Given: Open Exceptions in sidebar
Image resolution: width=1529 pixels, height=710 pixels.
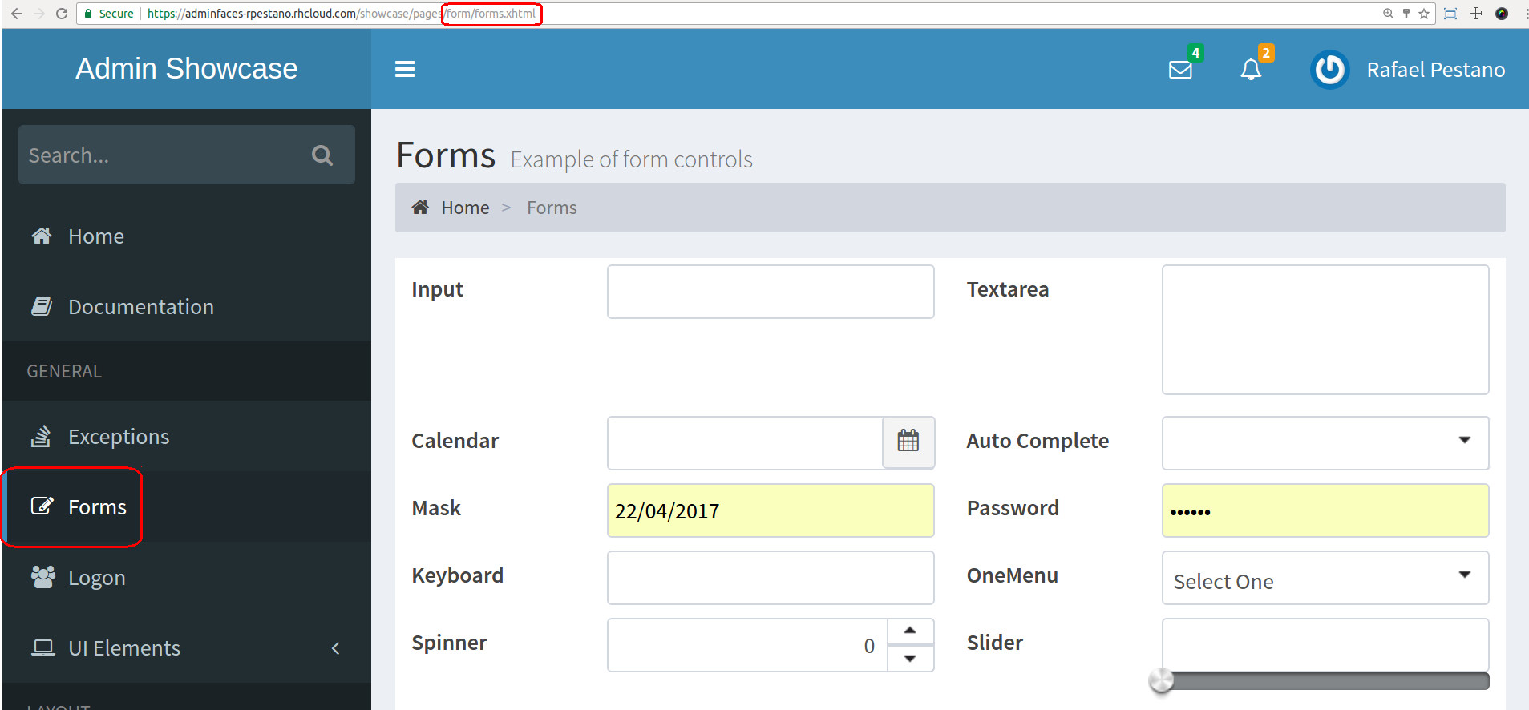Looking at the screenshot, I should (x=187, y=437).
